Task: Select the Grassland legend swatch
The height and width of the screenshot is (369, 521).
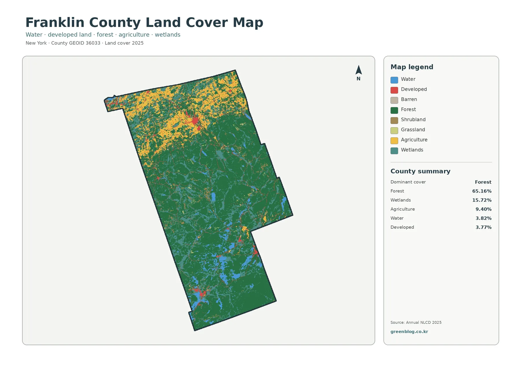Action: pos(394,131)
